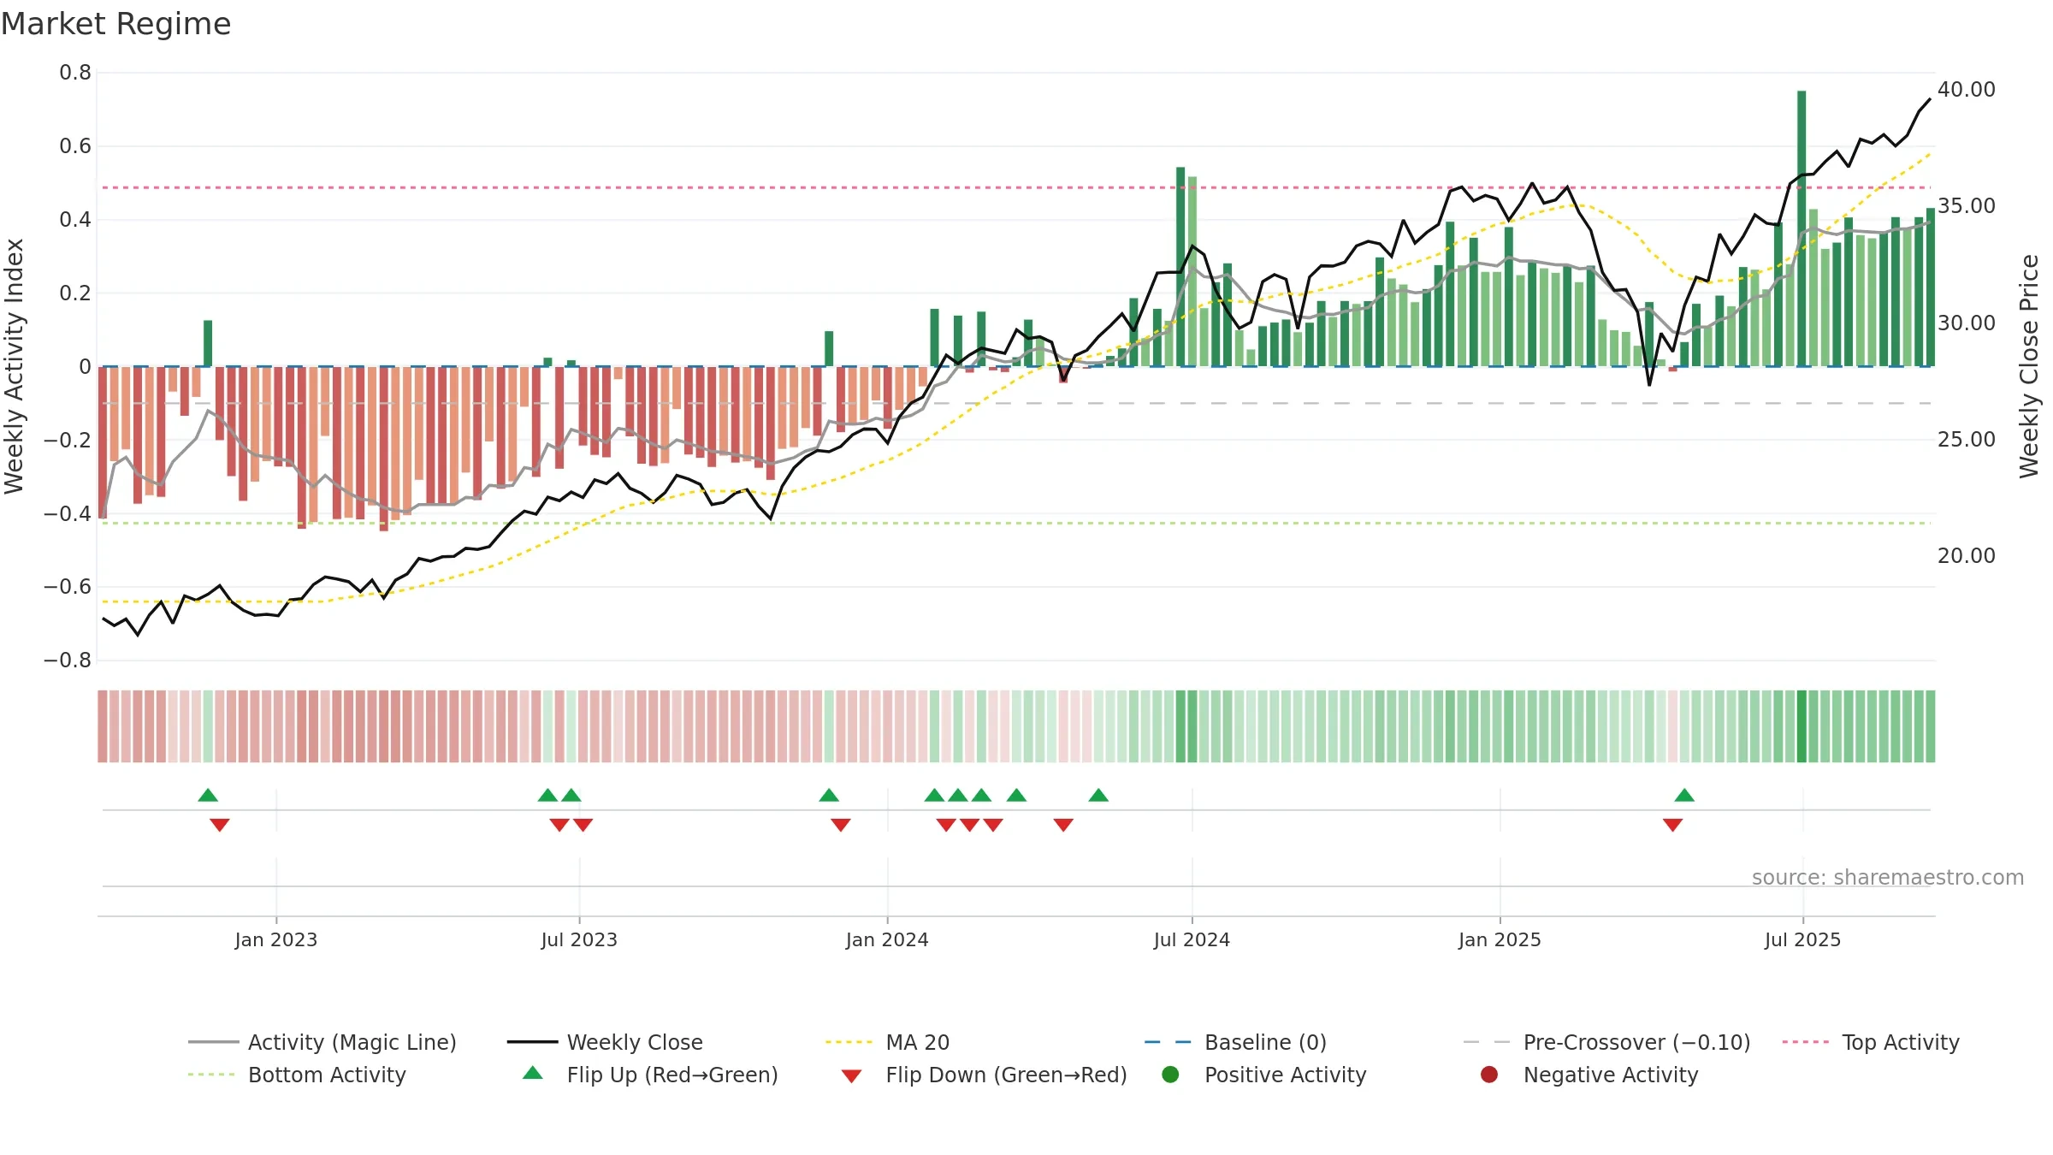Viewport: 2053px width, 1155px height.
Task: Click the Positive Activity green circle icon
Action: coord(1170,1074)
